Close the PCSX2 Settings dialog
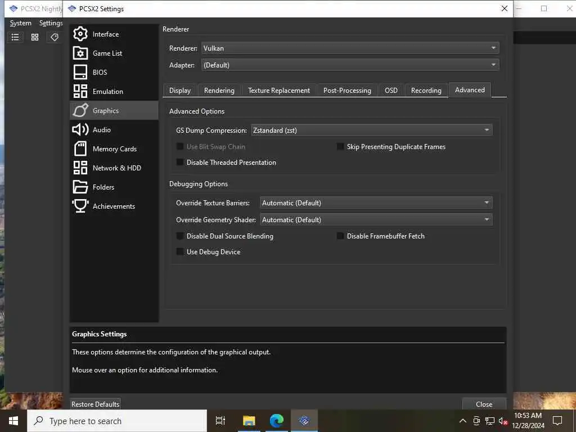 [505, 8]
